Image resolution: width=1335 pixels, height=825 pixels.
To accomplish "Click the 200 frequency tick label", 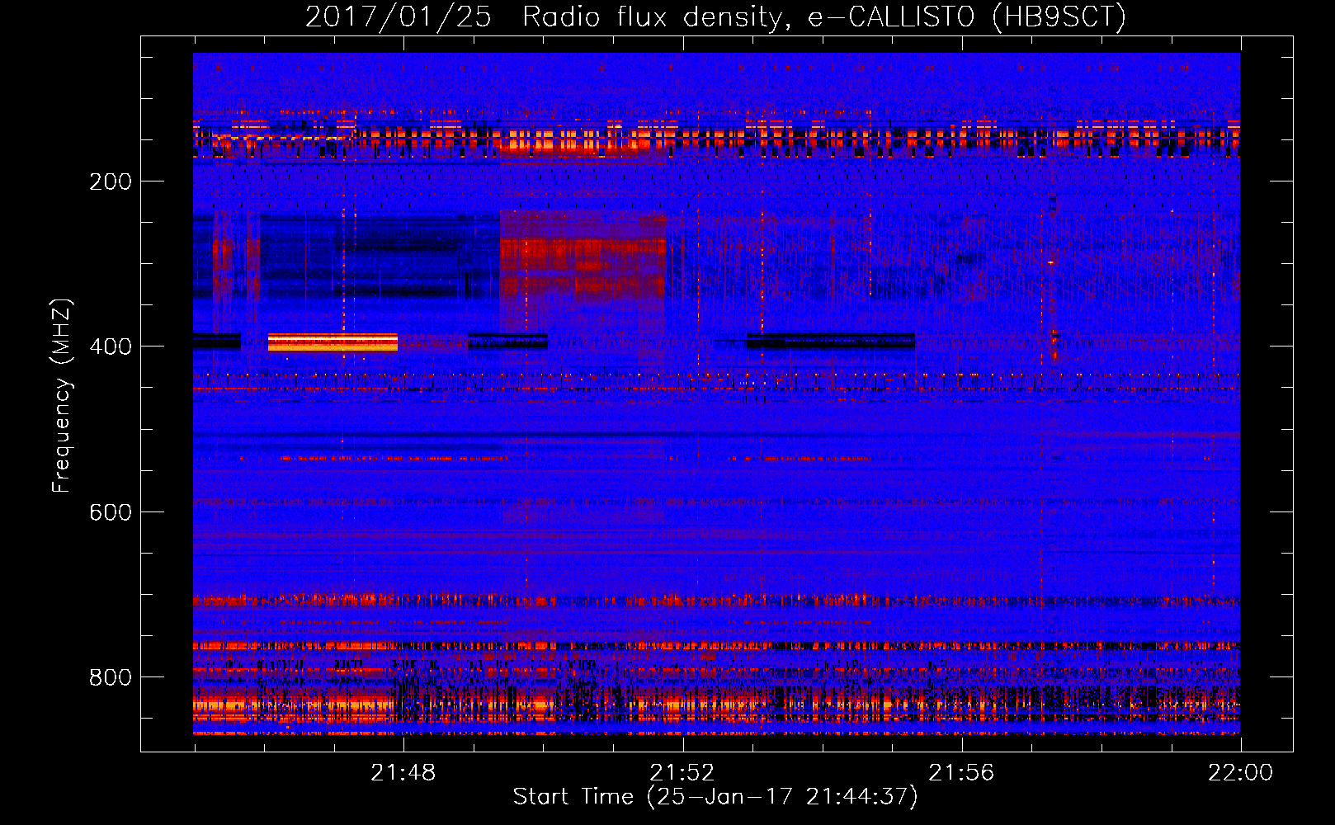I will pos(111,181).
